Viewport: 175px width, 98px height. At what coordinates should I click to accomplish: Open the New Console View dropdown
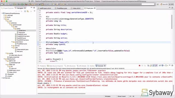pyautogui.click(x=168, y=66)
